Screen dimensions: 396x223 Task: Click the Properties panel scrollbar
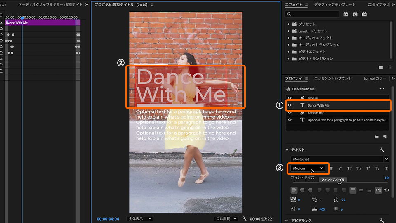click(393, 142)
